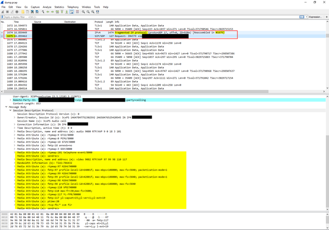Go to a specified packet icon
Image resolution: width=329 pixels, height=230 pixels.
click(57, 12)
